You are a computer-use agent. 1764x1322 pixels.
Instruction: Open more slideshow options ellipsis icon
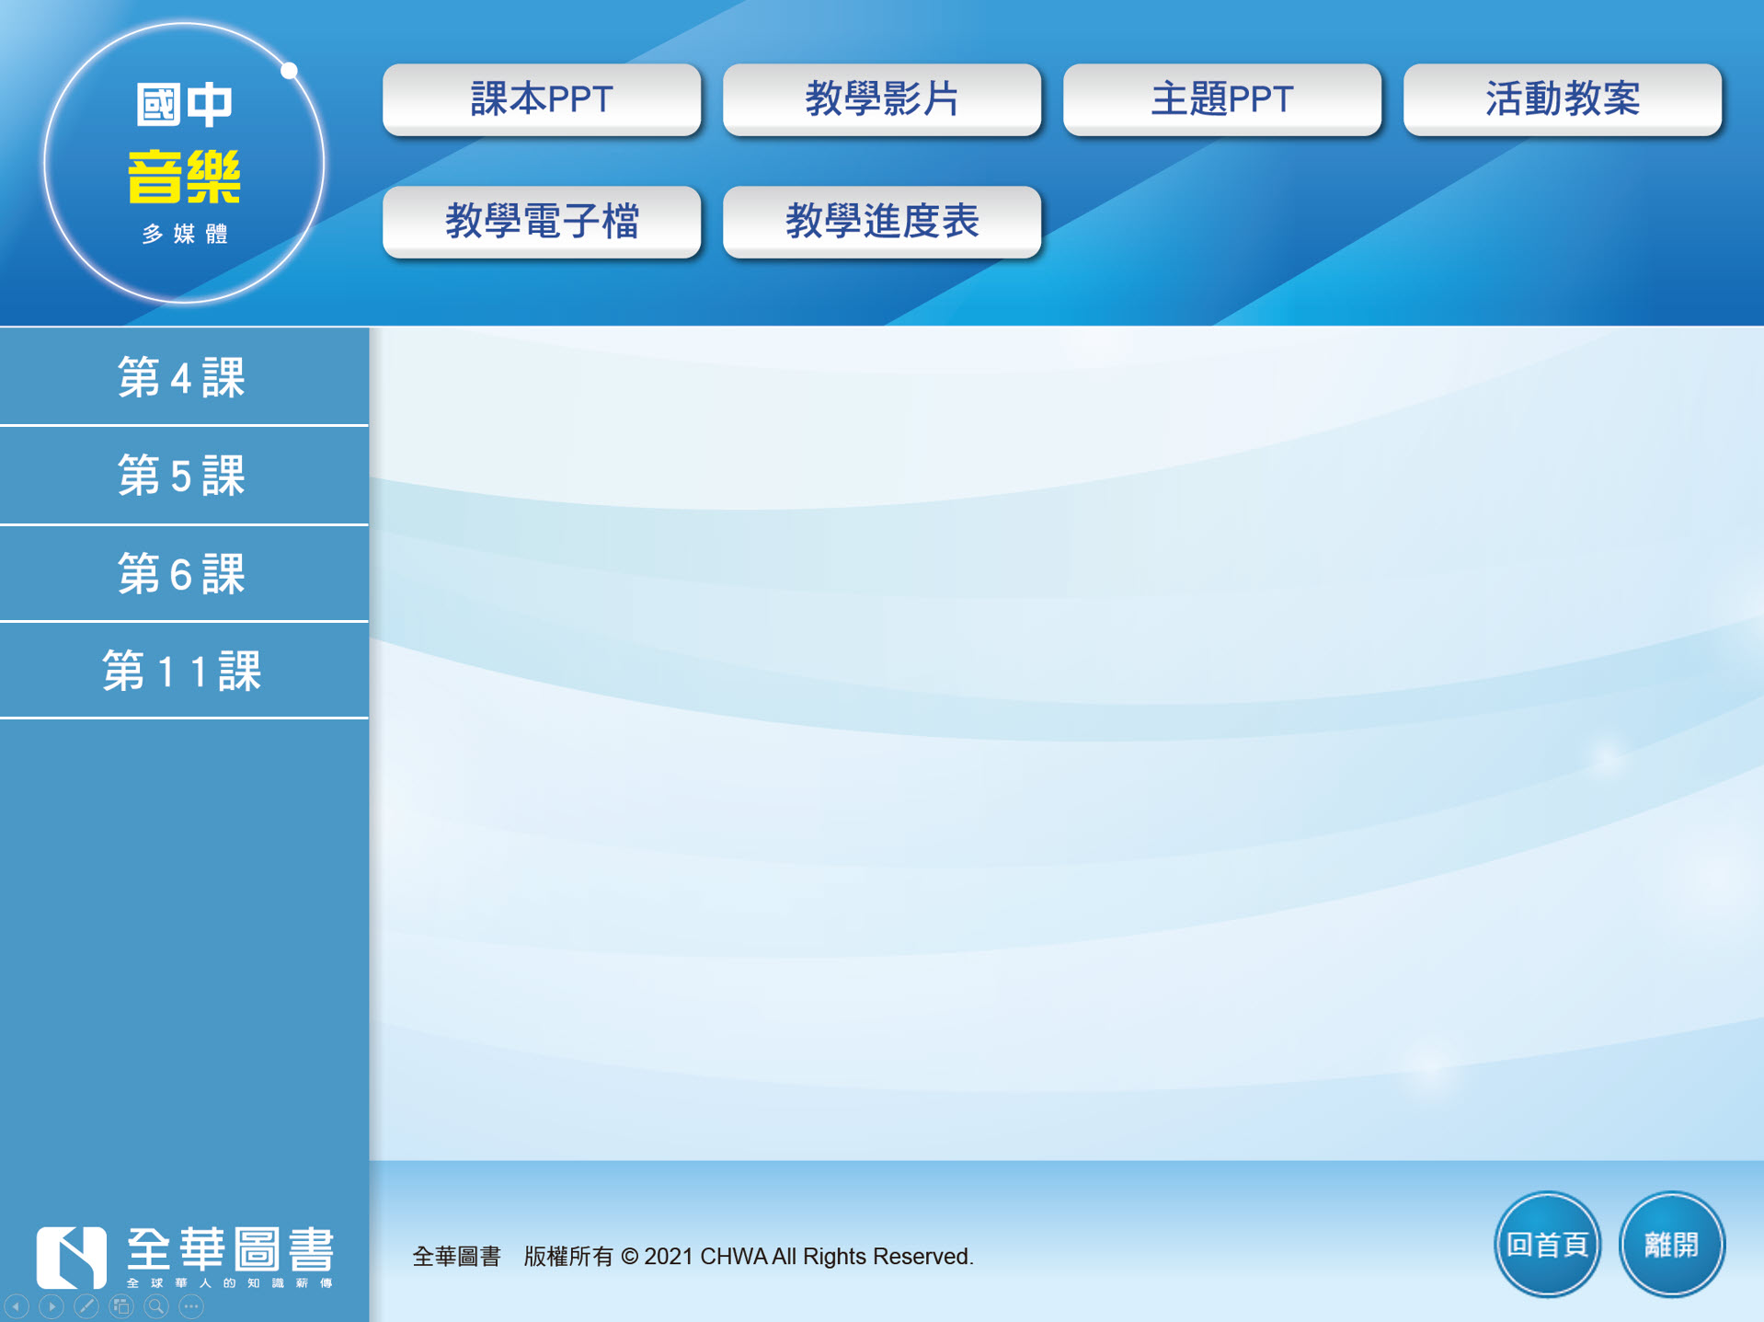[x=191, y=1306]
